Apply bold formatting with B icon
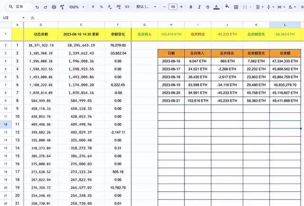 click(191, 7)
